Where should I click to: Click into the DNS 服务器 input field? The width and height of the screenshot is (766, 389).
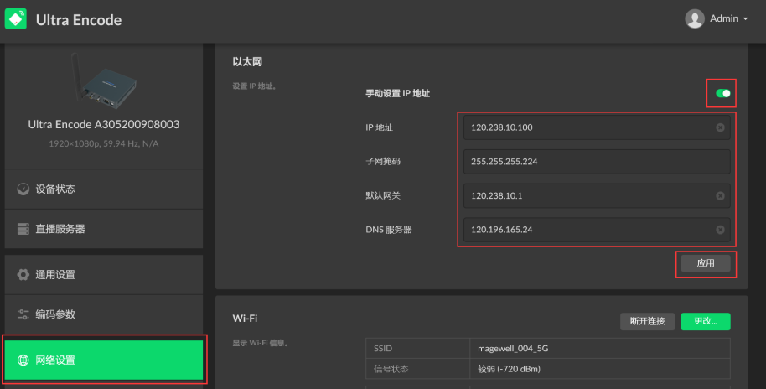pyautogui.click(x=587, y=230)
